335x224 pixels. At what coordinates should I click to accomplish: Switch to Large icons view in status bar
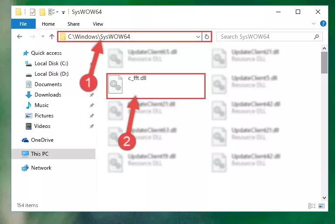[x=321, y=206]
